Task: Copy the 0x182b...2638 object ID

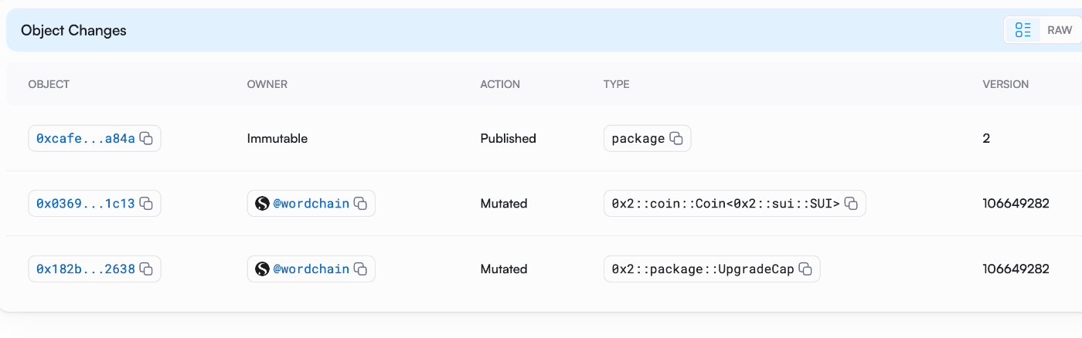Action: (x=146, y=269)
